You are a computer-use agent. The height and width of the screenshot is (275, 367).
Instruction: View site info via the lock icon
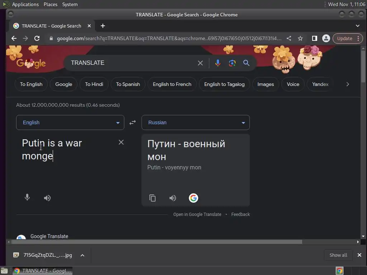51,38
